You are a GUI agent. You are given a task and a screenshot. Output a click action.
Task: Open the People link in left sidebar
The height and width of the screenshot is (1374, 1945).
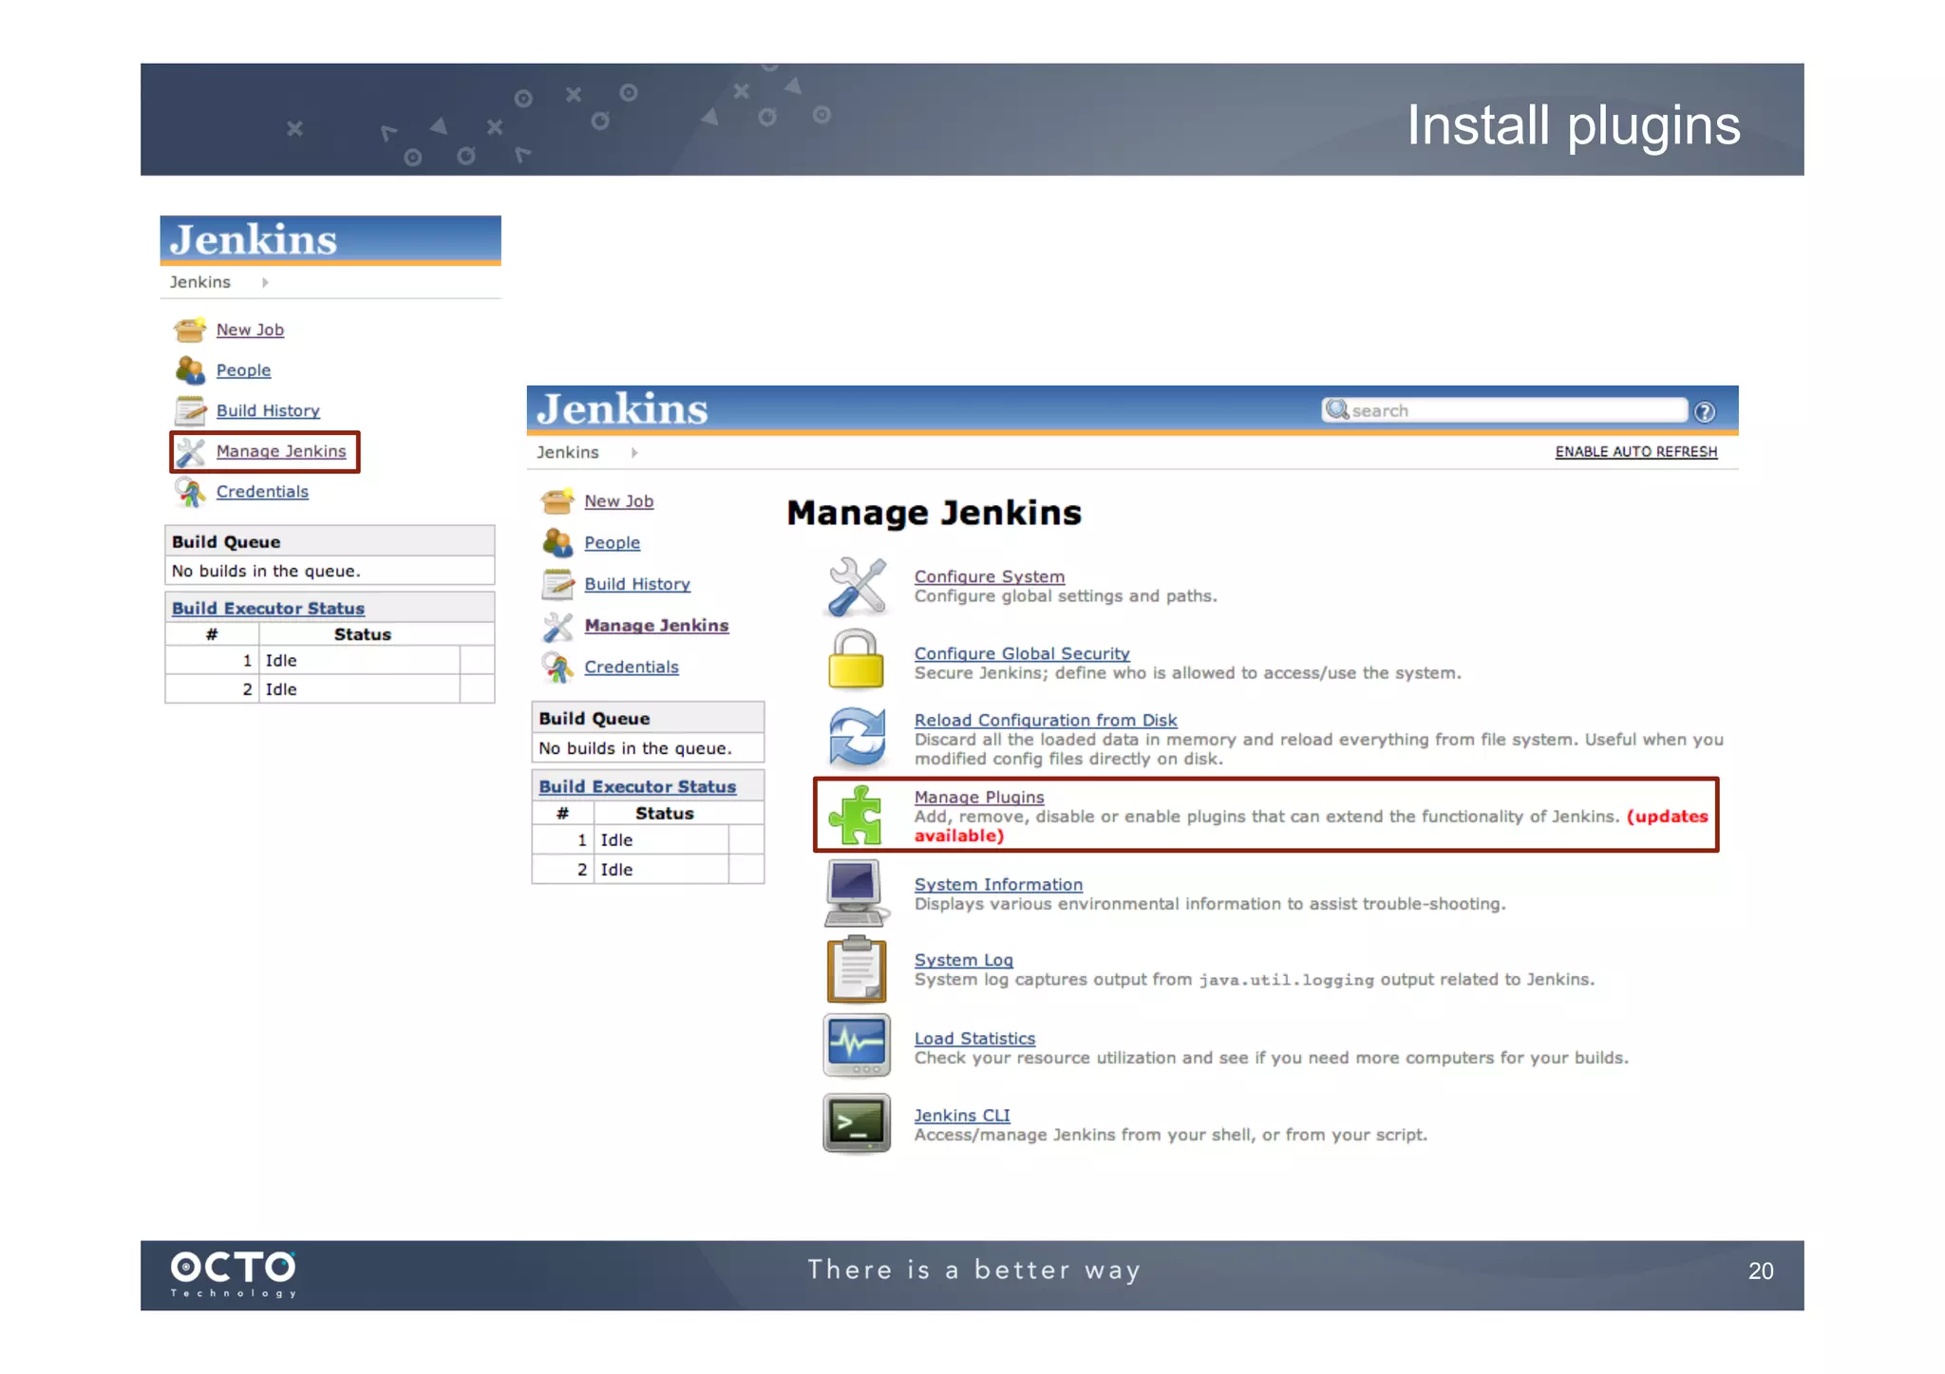point(243,370)
